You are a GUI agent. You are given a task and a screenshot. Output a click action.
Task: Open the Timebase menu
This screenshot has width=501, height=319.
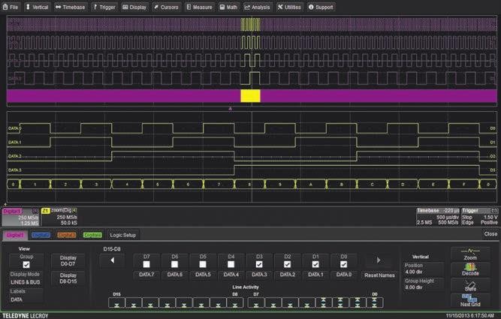pyautogui.click(x=71, y=7)
